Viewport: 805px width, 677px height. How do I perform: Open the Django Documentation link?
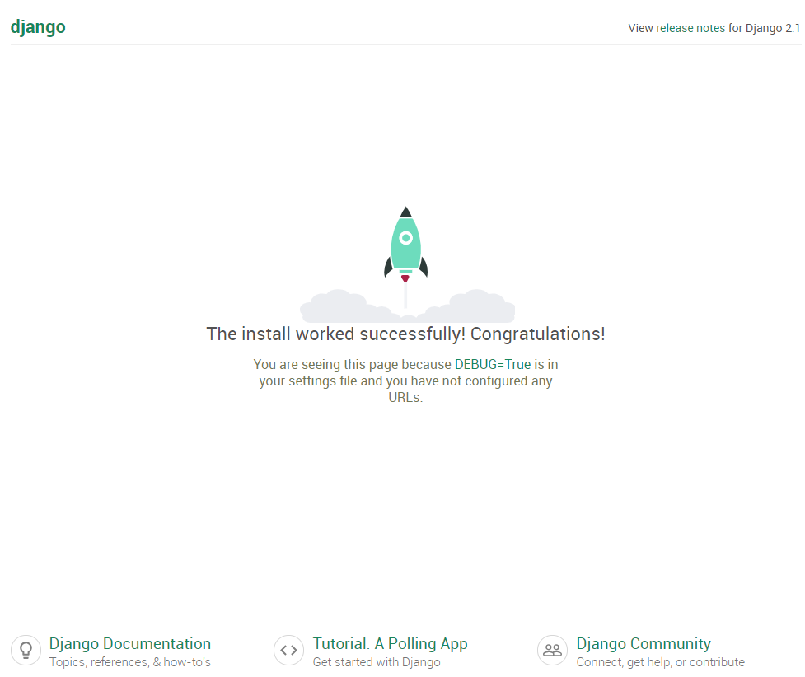(130, 643)
